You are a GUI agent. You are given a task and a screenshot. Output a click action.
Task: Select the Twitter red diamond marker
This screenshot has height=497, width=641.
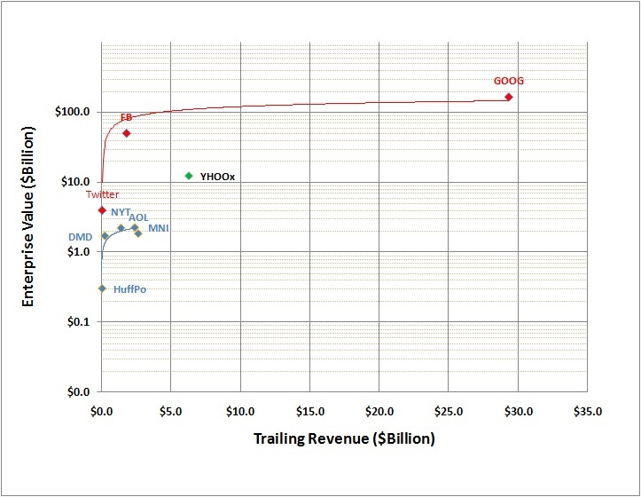[102, 210]
